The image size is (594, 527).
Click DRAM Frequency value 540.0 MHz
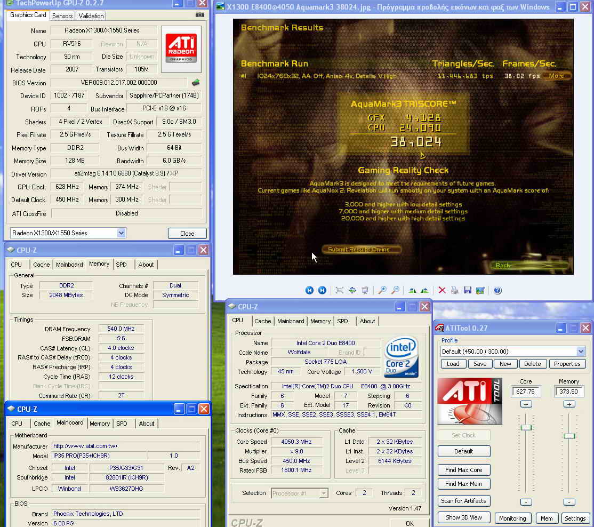click(121, 329)
